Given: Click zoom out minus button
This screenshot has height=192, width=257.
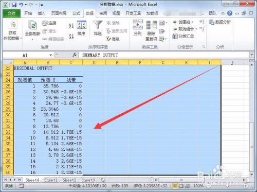Looking at the screenshot, I should tap(208, 186).
